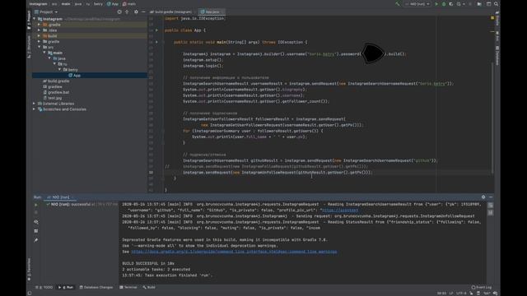Viewport: 527px width, 296px height.
Task: Click the Collapse All icon in Project panel
Action: coord(127,12)
